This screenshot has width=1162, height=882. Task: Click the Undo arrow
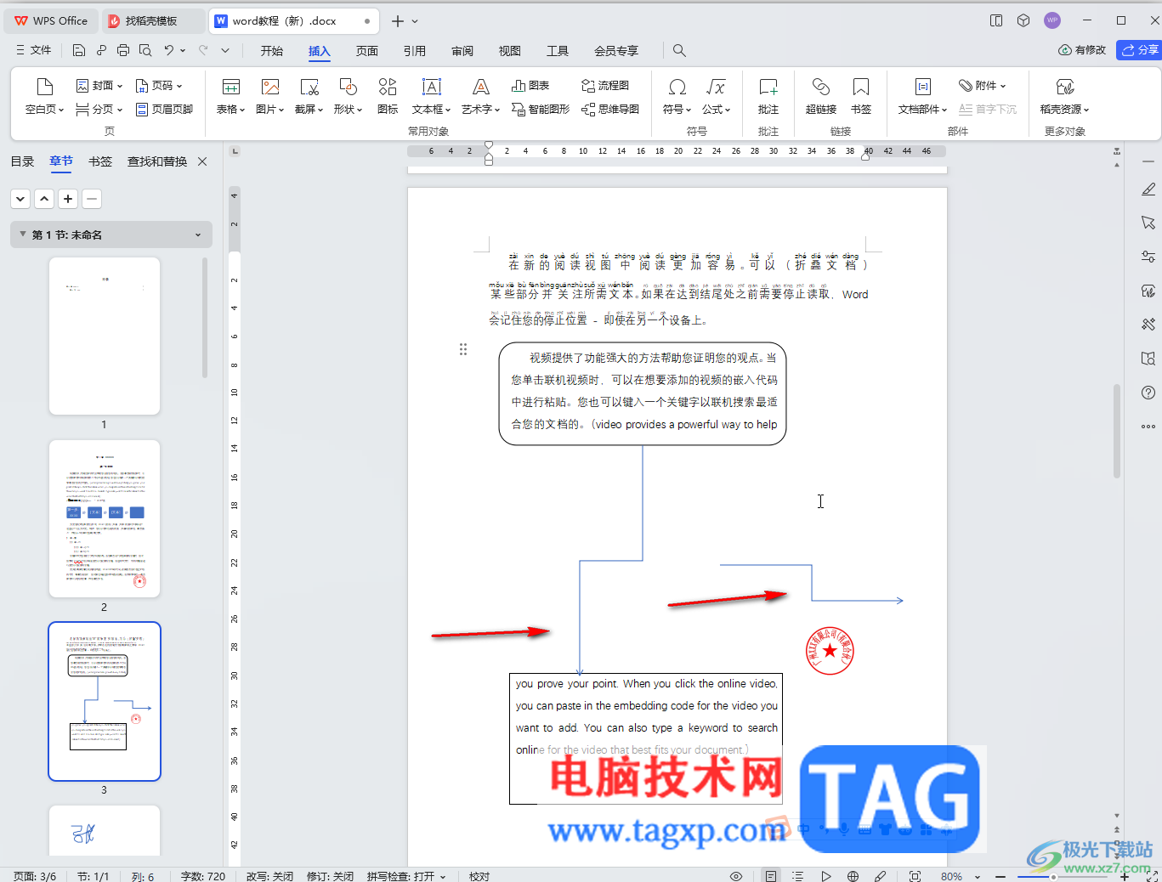tap(169, 50)
